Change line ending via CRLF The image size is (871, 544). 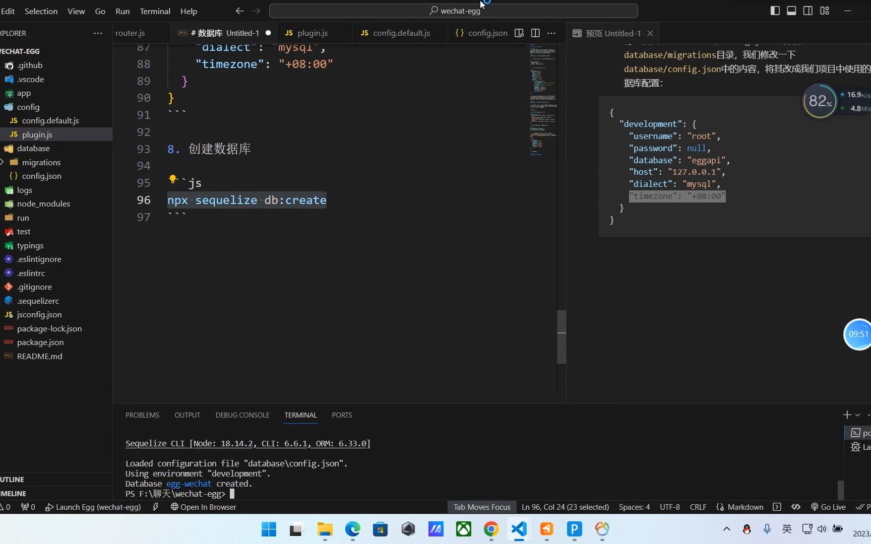pos(698,507)
